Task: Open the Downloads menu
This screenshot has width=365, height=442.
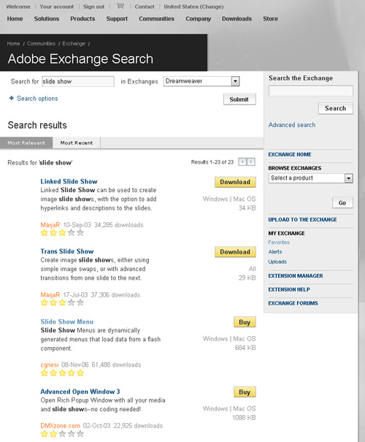Action: pyautogui.click(x=237, y=18)
